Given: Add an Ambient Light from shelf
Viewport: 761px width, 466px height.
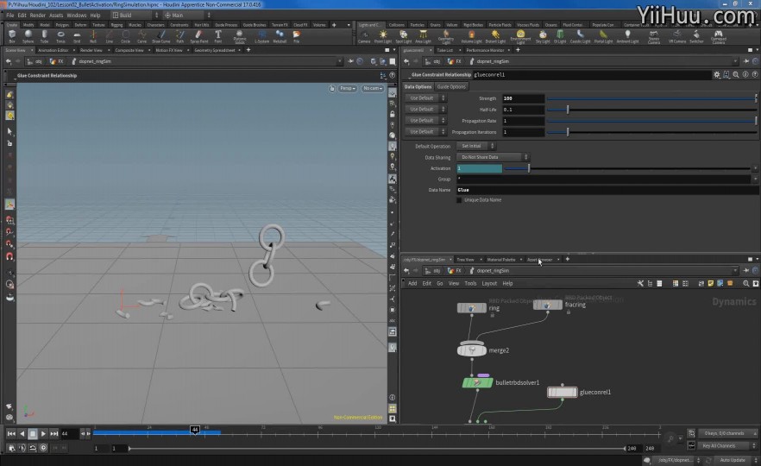Looking at the screenshot, I should click(x=627, y=36).
